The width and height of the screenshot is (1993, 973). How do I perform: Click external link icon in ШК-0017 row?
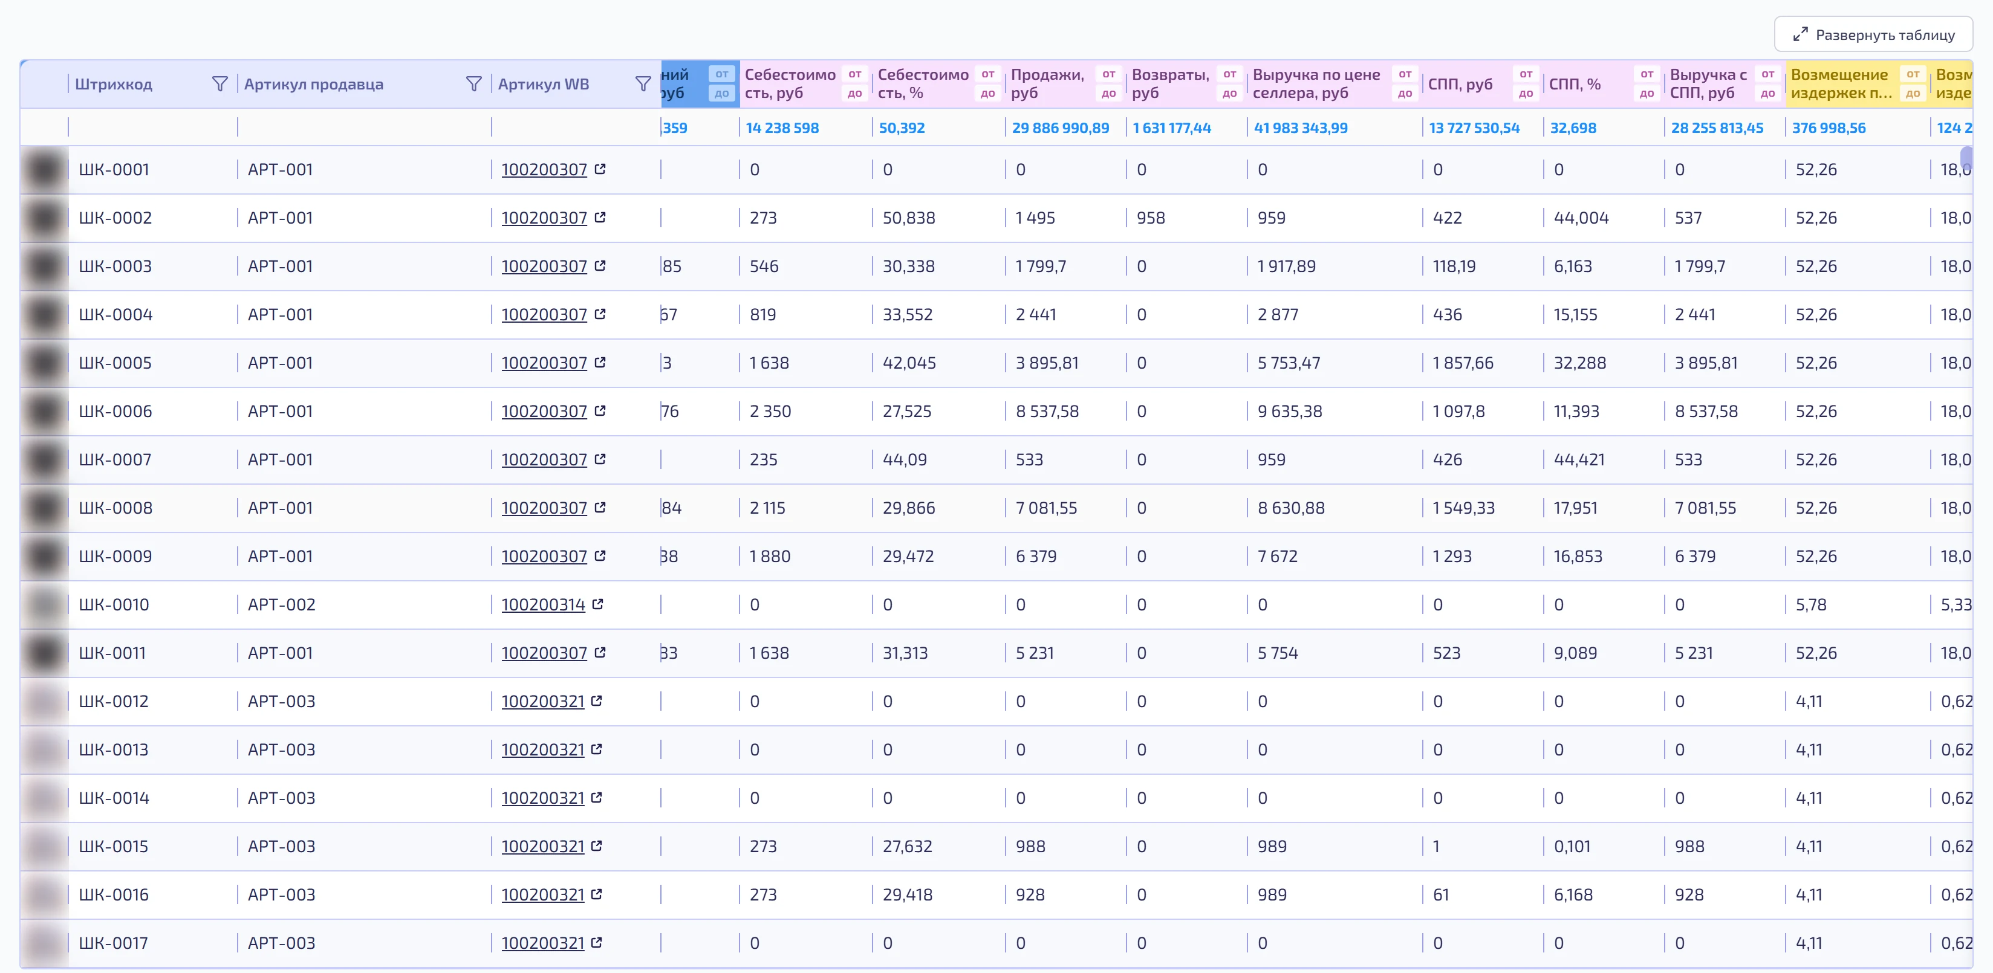pos(596,943)
